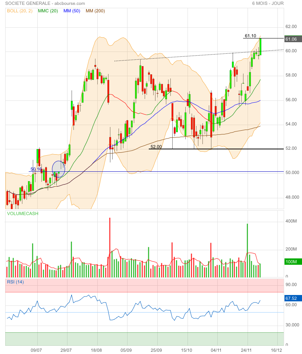This screenshot has width=302, height=354.
Task: Click the 16/12 date axis label
Action: (x=276, y=350)
